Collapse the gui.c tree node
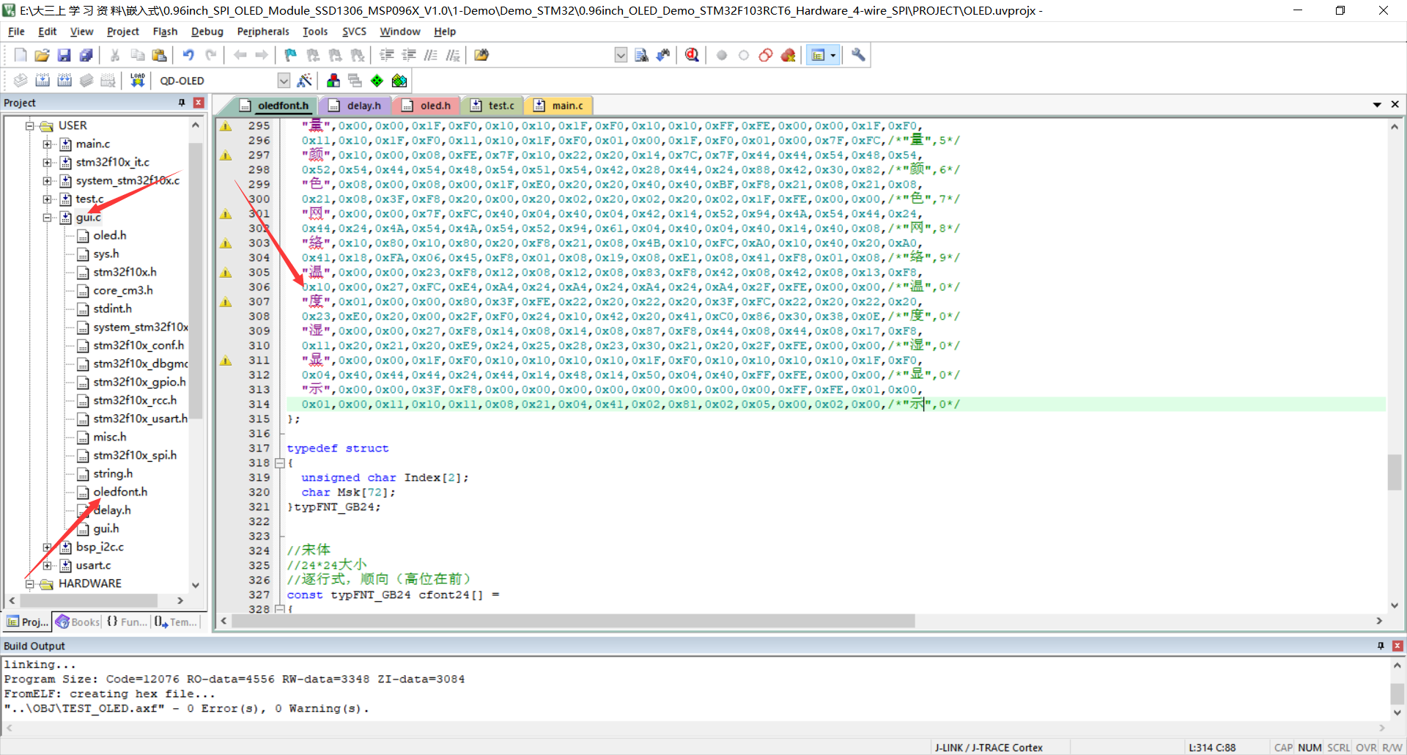 coord(48,218)
